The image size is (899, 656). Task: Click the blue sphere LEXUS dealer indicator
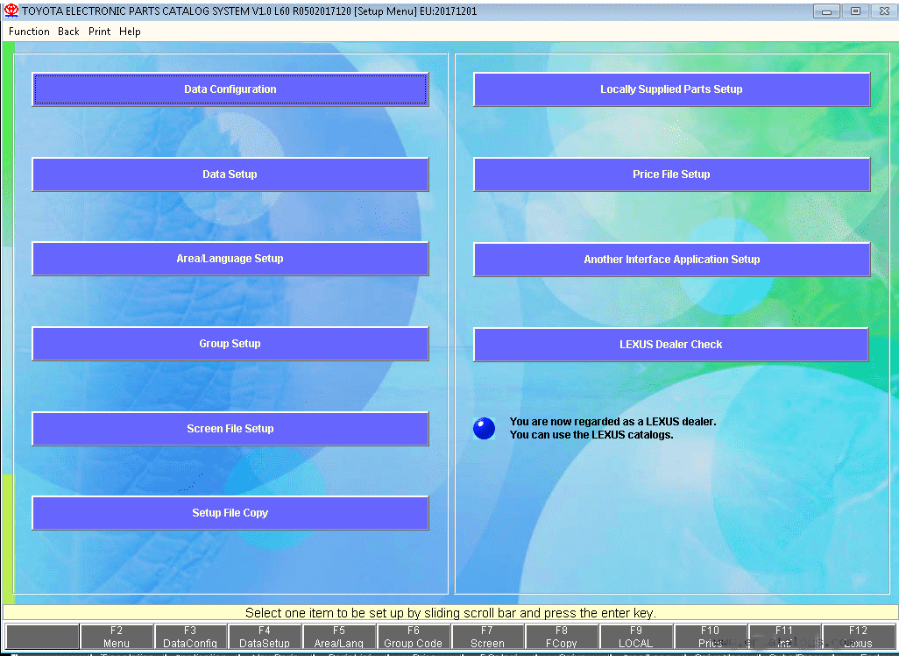pos(484,428)
